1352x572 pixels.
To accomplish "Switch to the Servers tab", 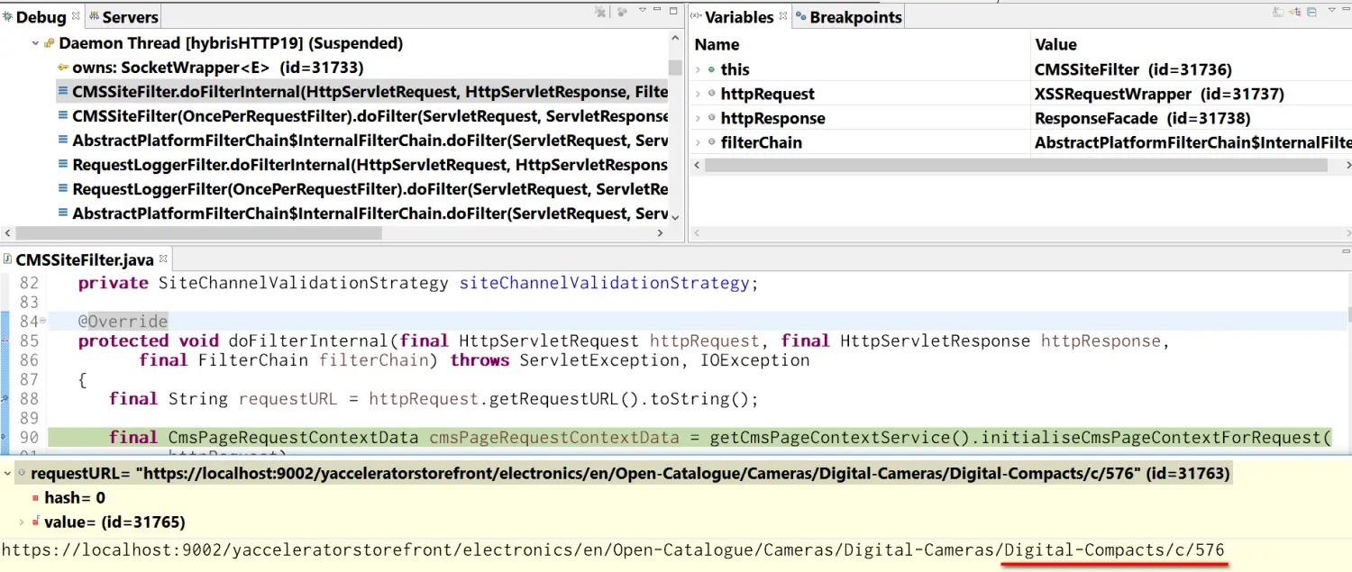I will [123, 17].
